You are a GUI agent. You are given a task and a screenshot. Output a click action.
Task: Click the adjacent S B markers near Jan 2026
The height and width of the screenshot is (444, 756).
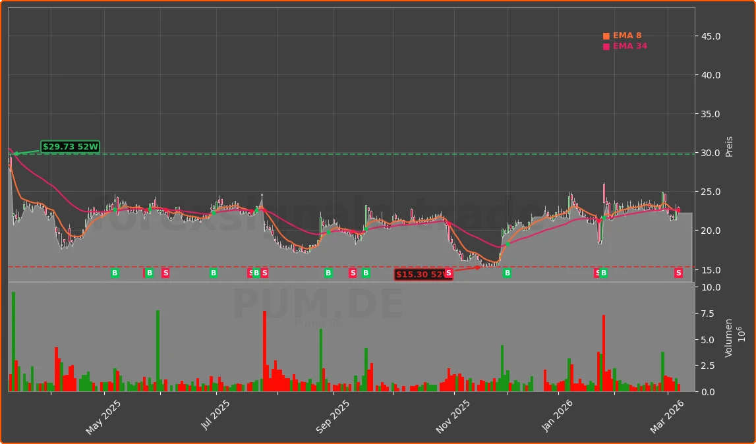[599, 272]
